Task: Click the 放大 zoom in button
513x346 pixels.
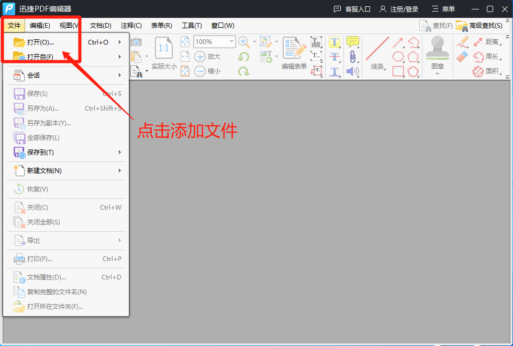Action: [x=208, y=57]
